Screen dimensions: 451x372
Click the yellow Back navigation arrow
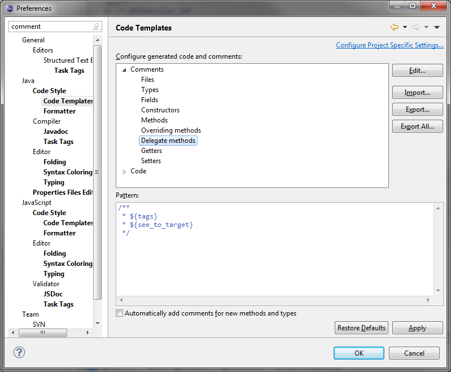395,27
